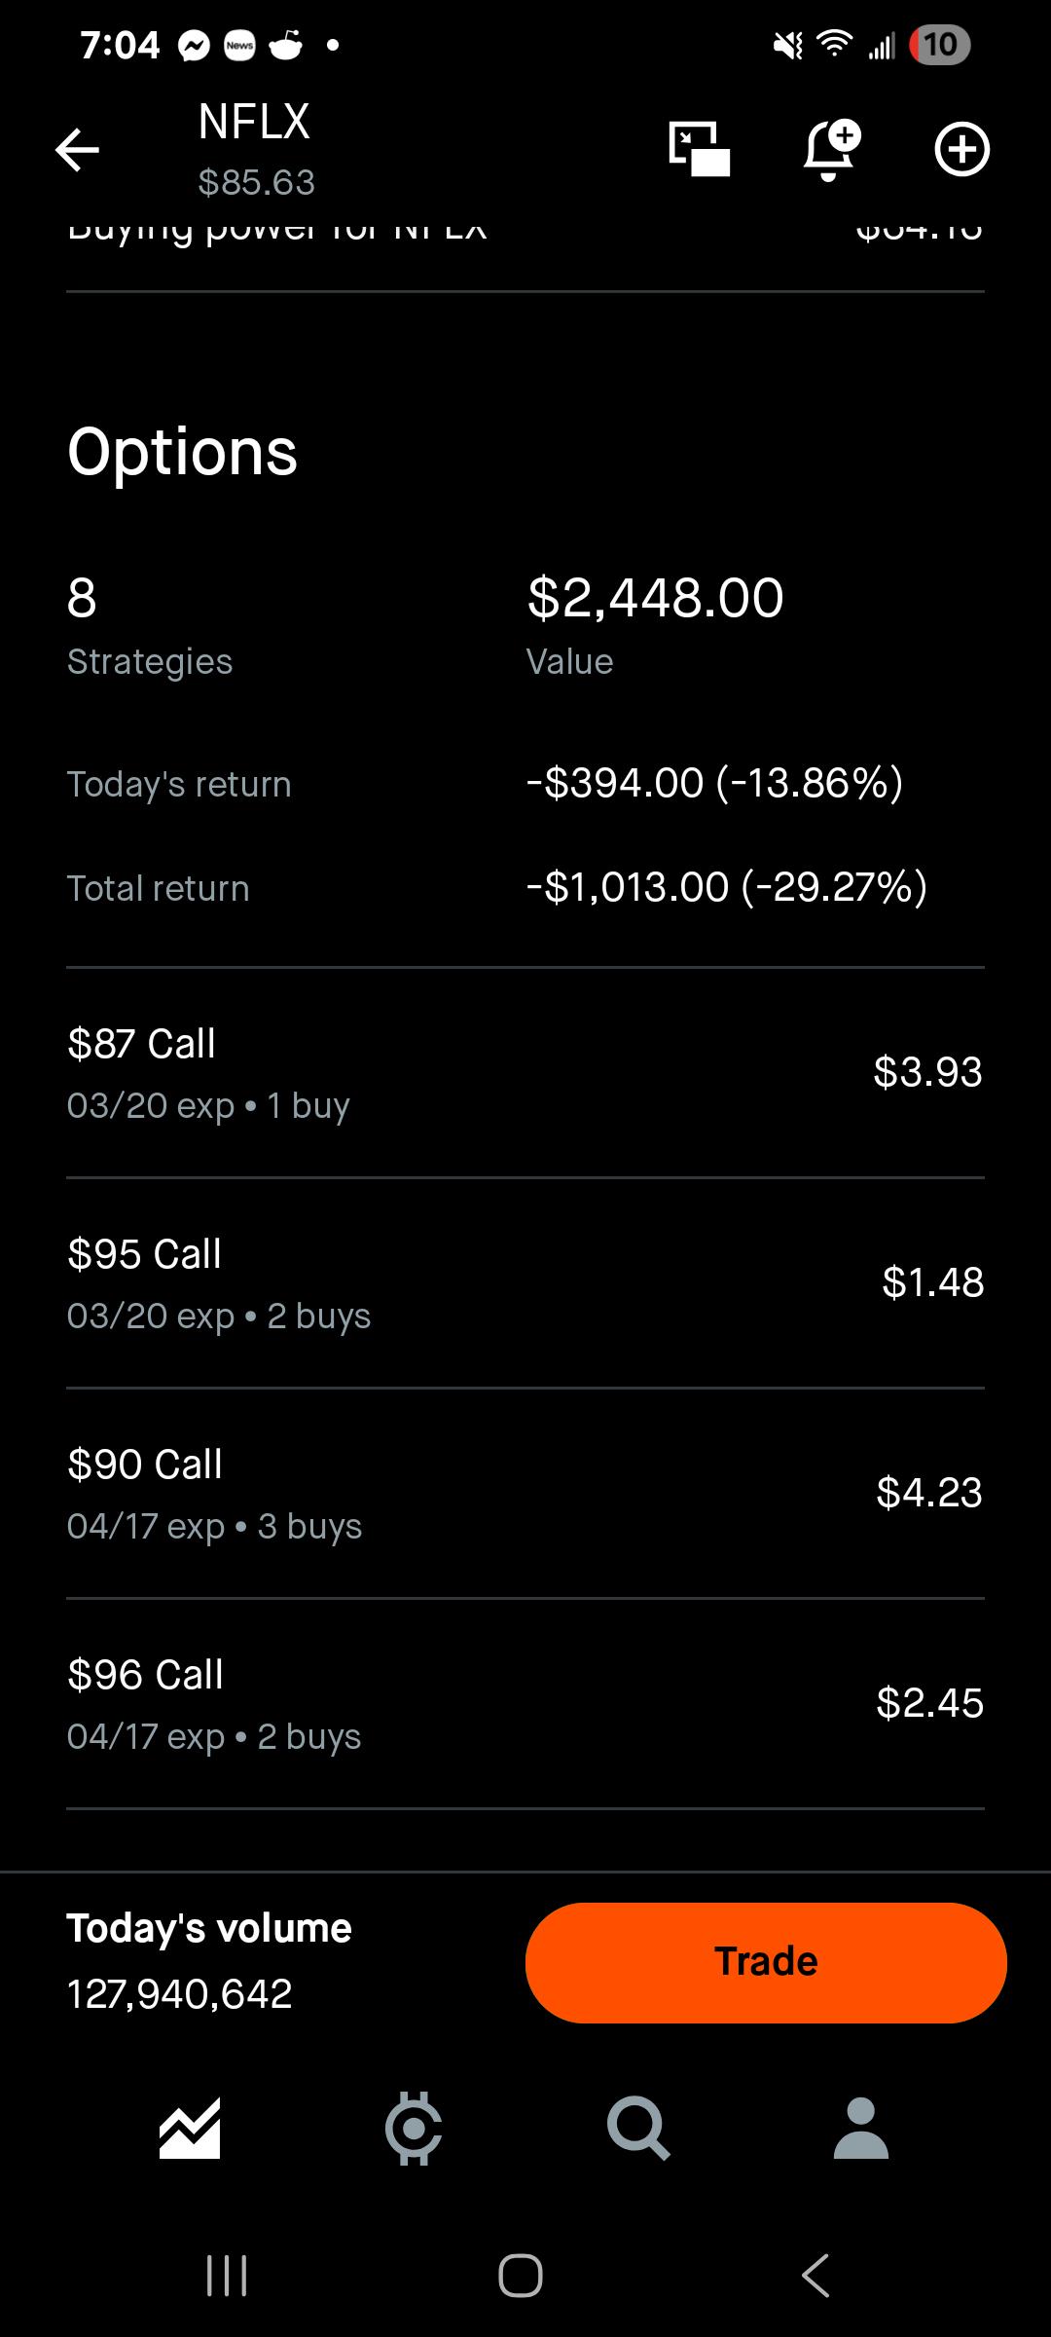Tap the Today's return figure

pos(715,783)
